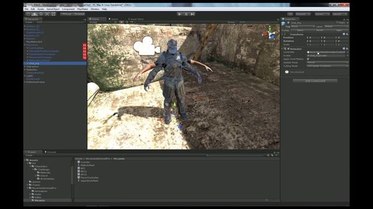373x209 pixels.
Task: Open the Tag dropdown in the Inspector
Action: (x=303, y=27)
